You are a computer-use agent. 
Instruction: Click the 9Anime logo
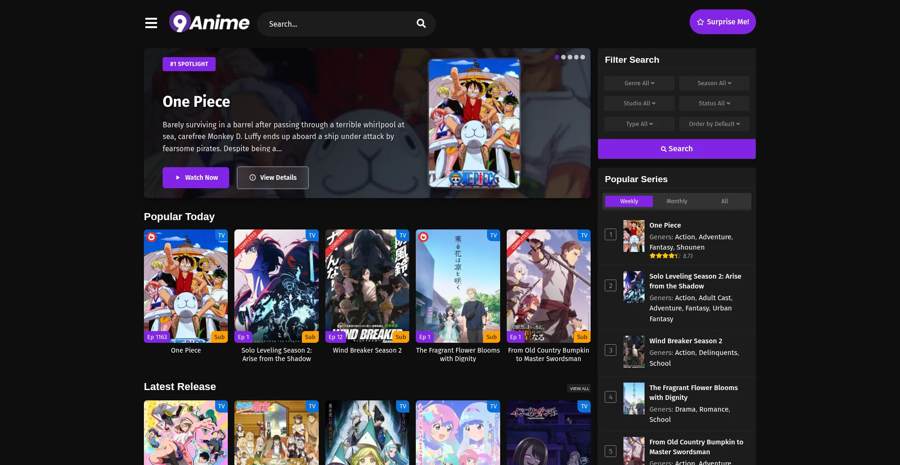(209, 22)
